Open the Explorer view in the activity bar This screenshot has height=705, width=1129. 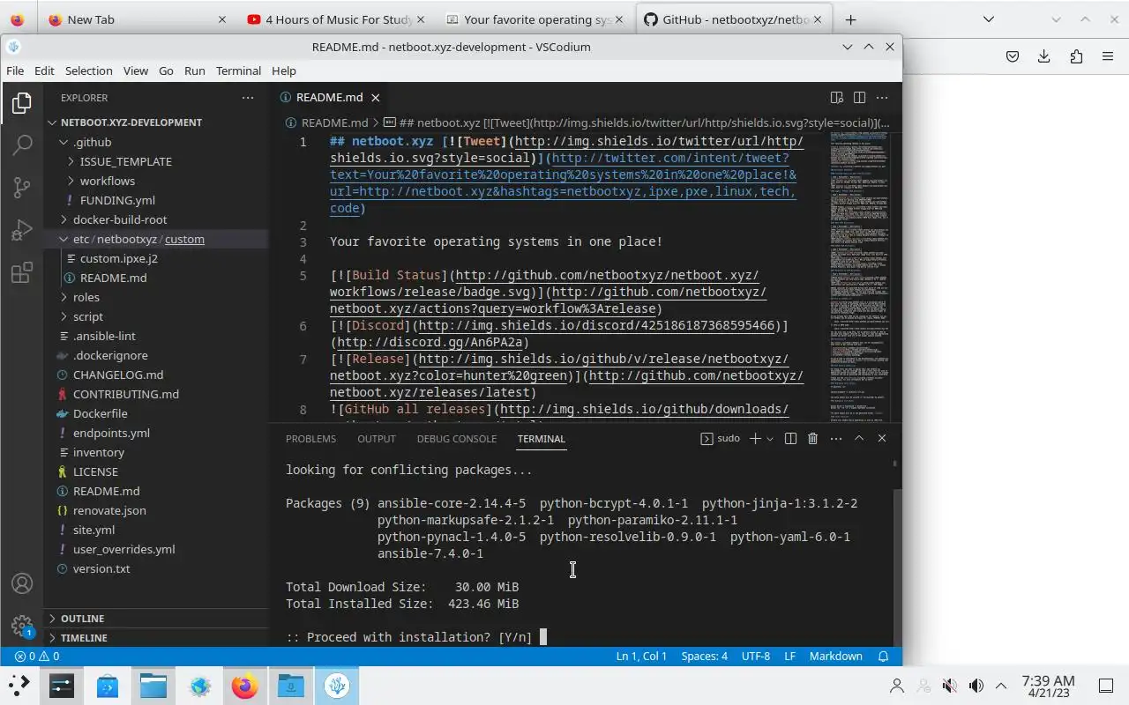point(22,103)
